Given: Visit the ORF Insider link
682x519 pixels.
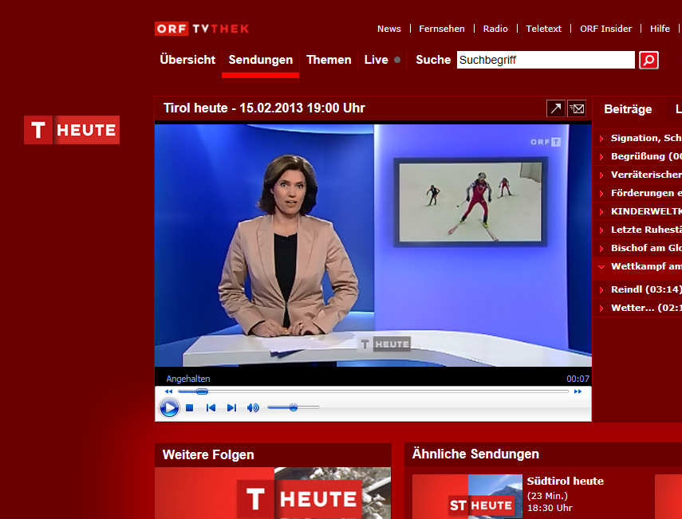Looking at the screenshot, I should pyautogui.click(x=605, y=29).
